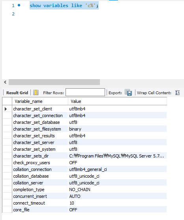184x220 pixels.
Task: Click the utf8mb4 value of character_set_results
Action: click(117, 136)
